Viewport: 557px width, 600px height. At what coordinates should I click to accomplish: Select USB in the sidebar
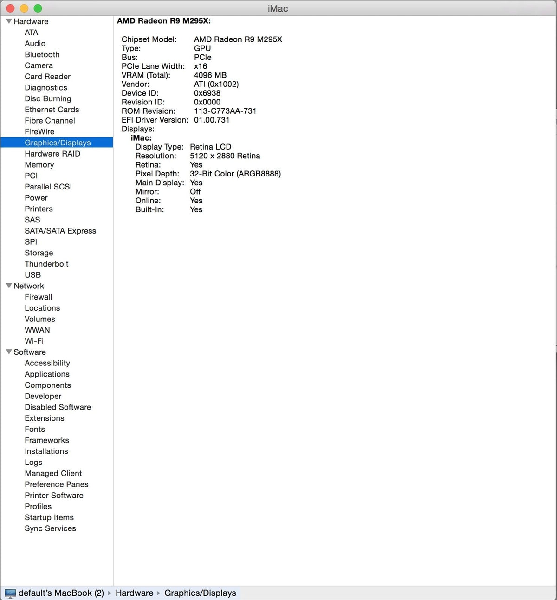coord(33,275)
